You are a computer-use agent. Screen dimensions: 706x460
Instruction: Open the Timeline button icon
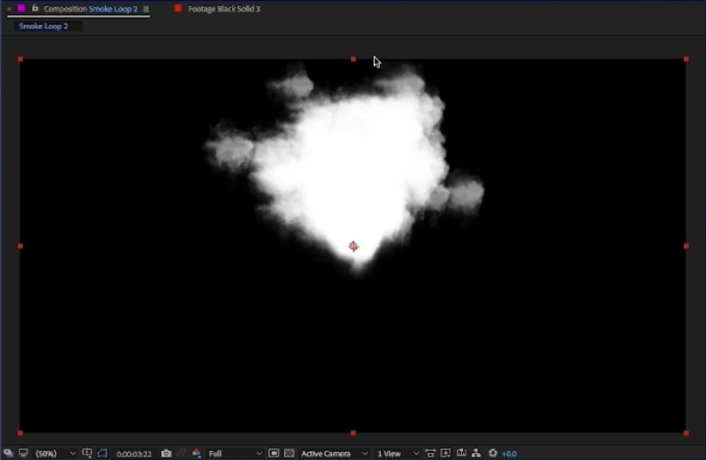(461, 454)
